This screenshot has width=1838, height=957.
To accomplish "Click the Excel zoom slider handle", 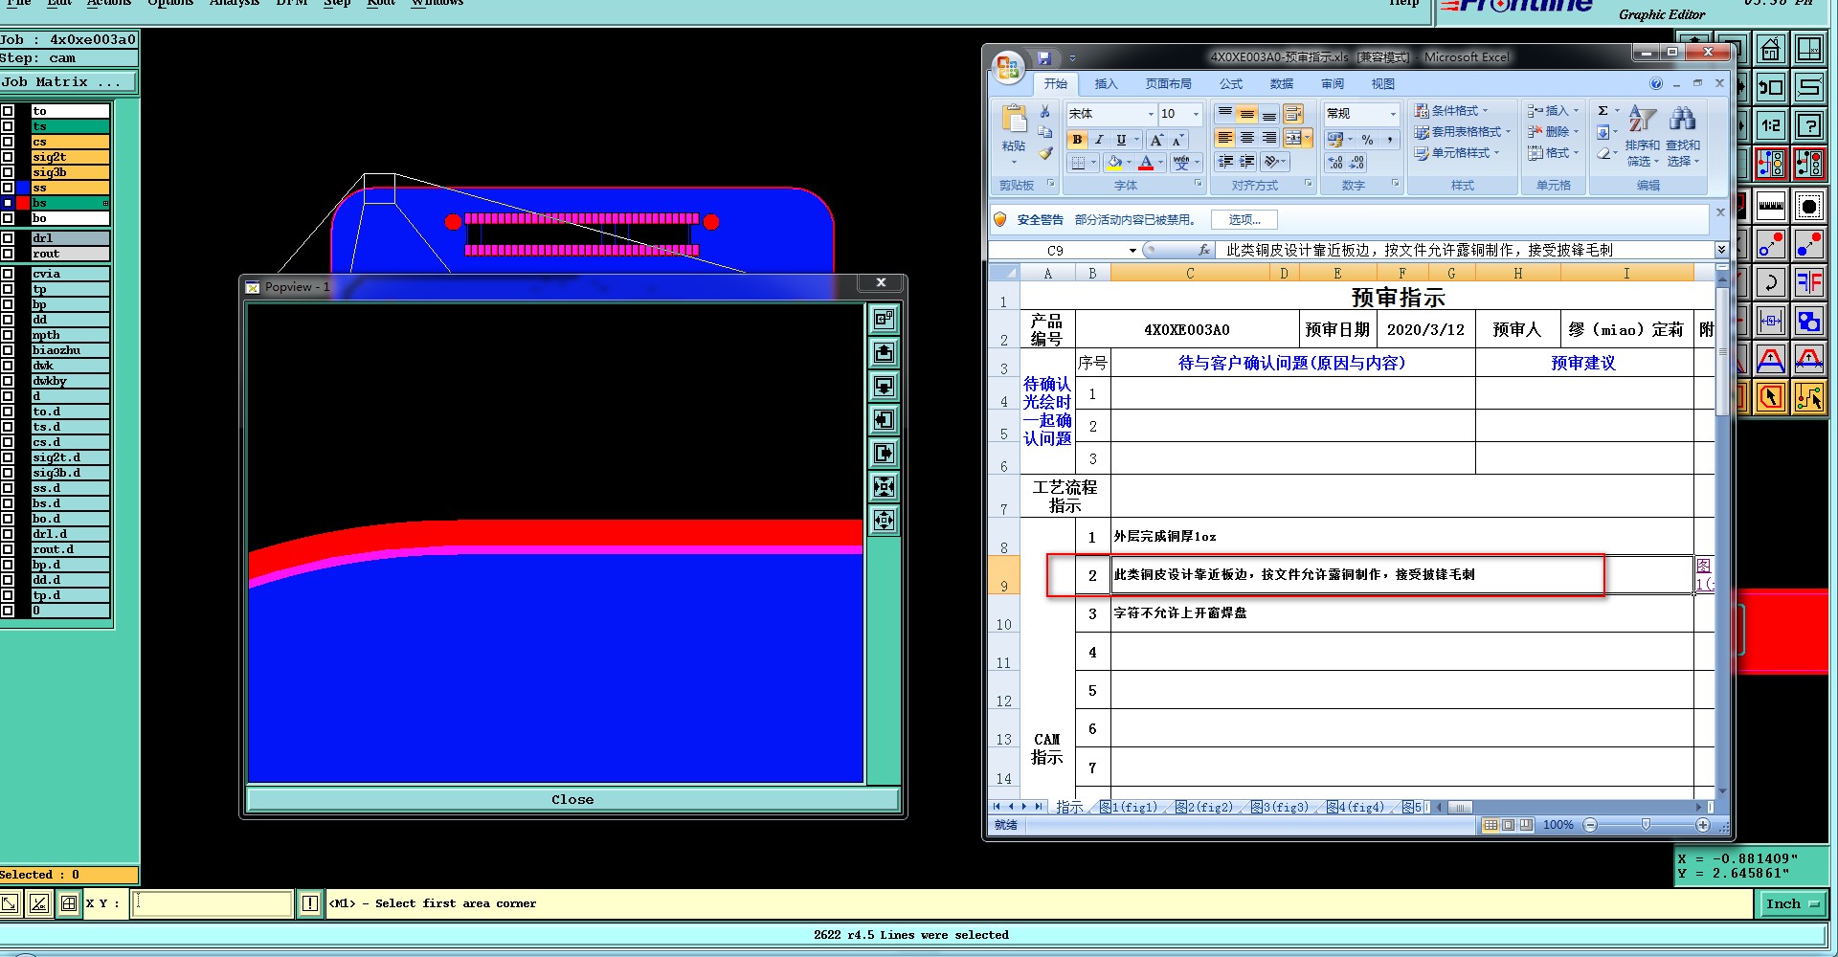I will [x=1646, y=825].
